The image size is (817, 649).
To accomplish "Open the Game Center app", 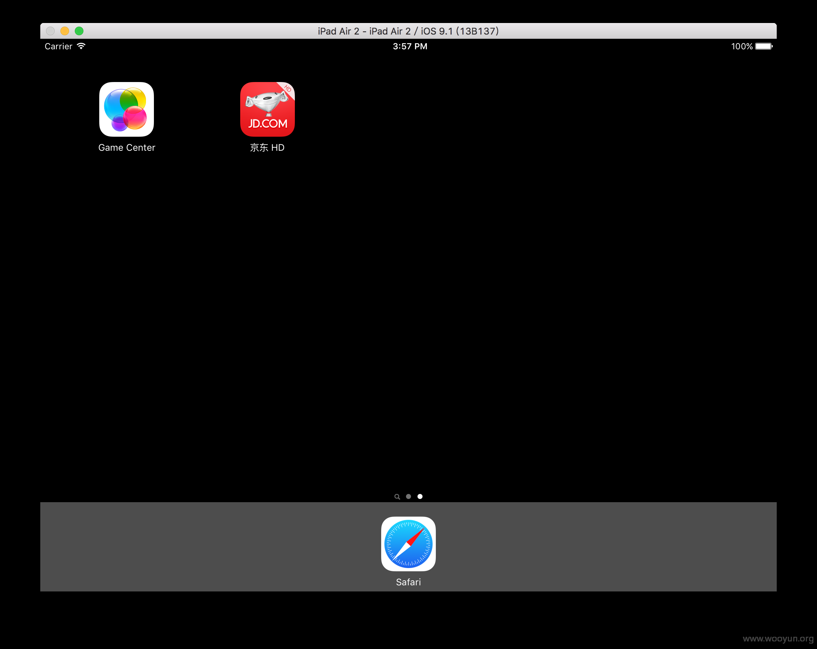I will tap(127, 109).
